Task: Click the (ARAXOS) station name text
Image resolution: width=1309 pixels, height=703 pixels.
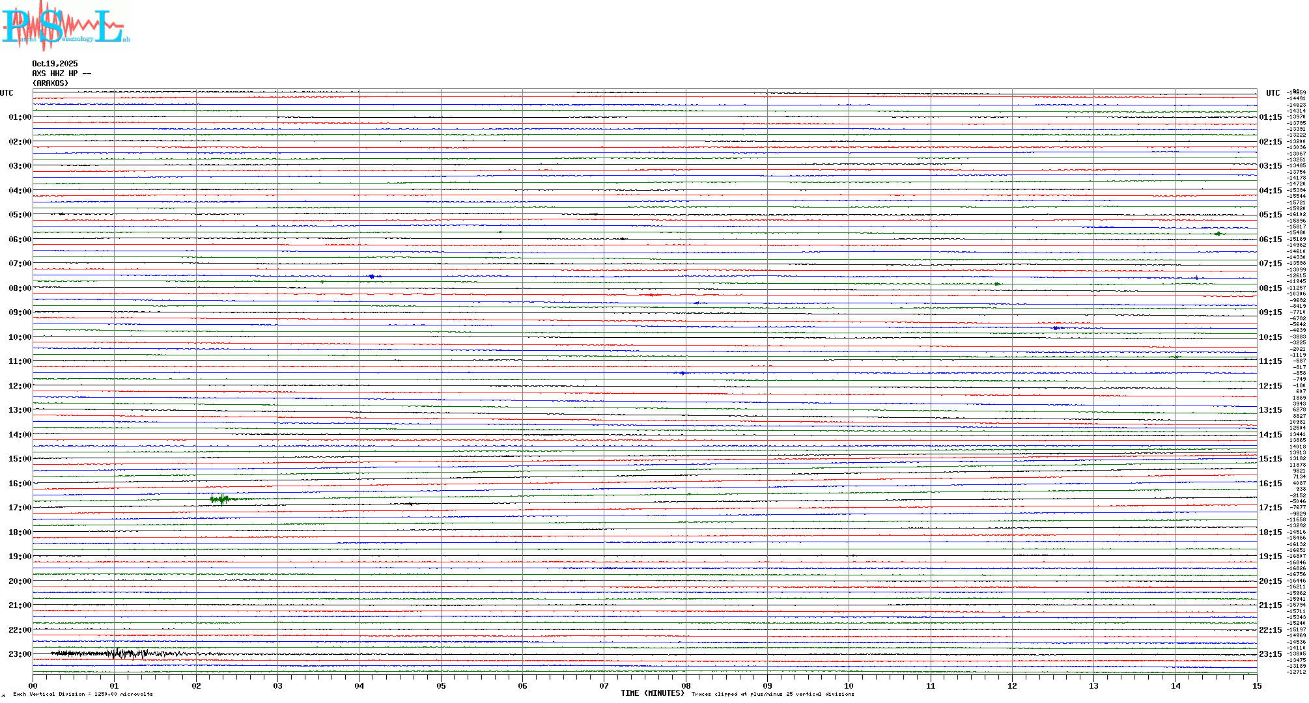Action: [50, 83]
